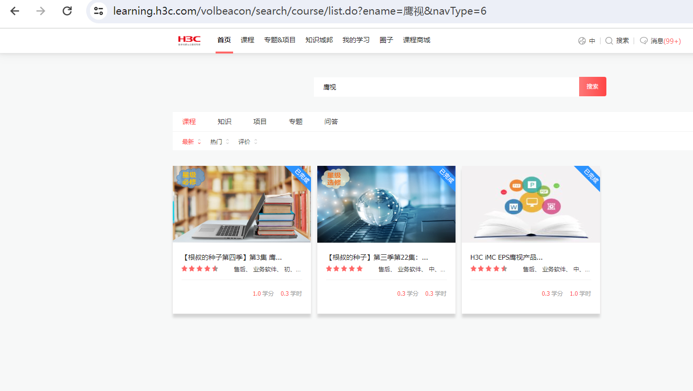This screenshot has width=693, height=391.
Task: Open course 【根叔的种子第四季】第3集 鹰...
Action: coord(232,257)
